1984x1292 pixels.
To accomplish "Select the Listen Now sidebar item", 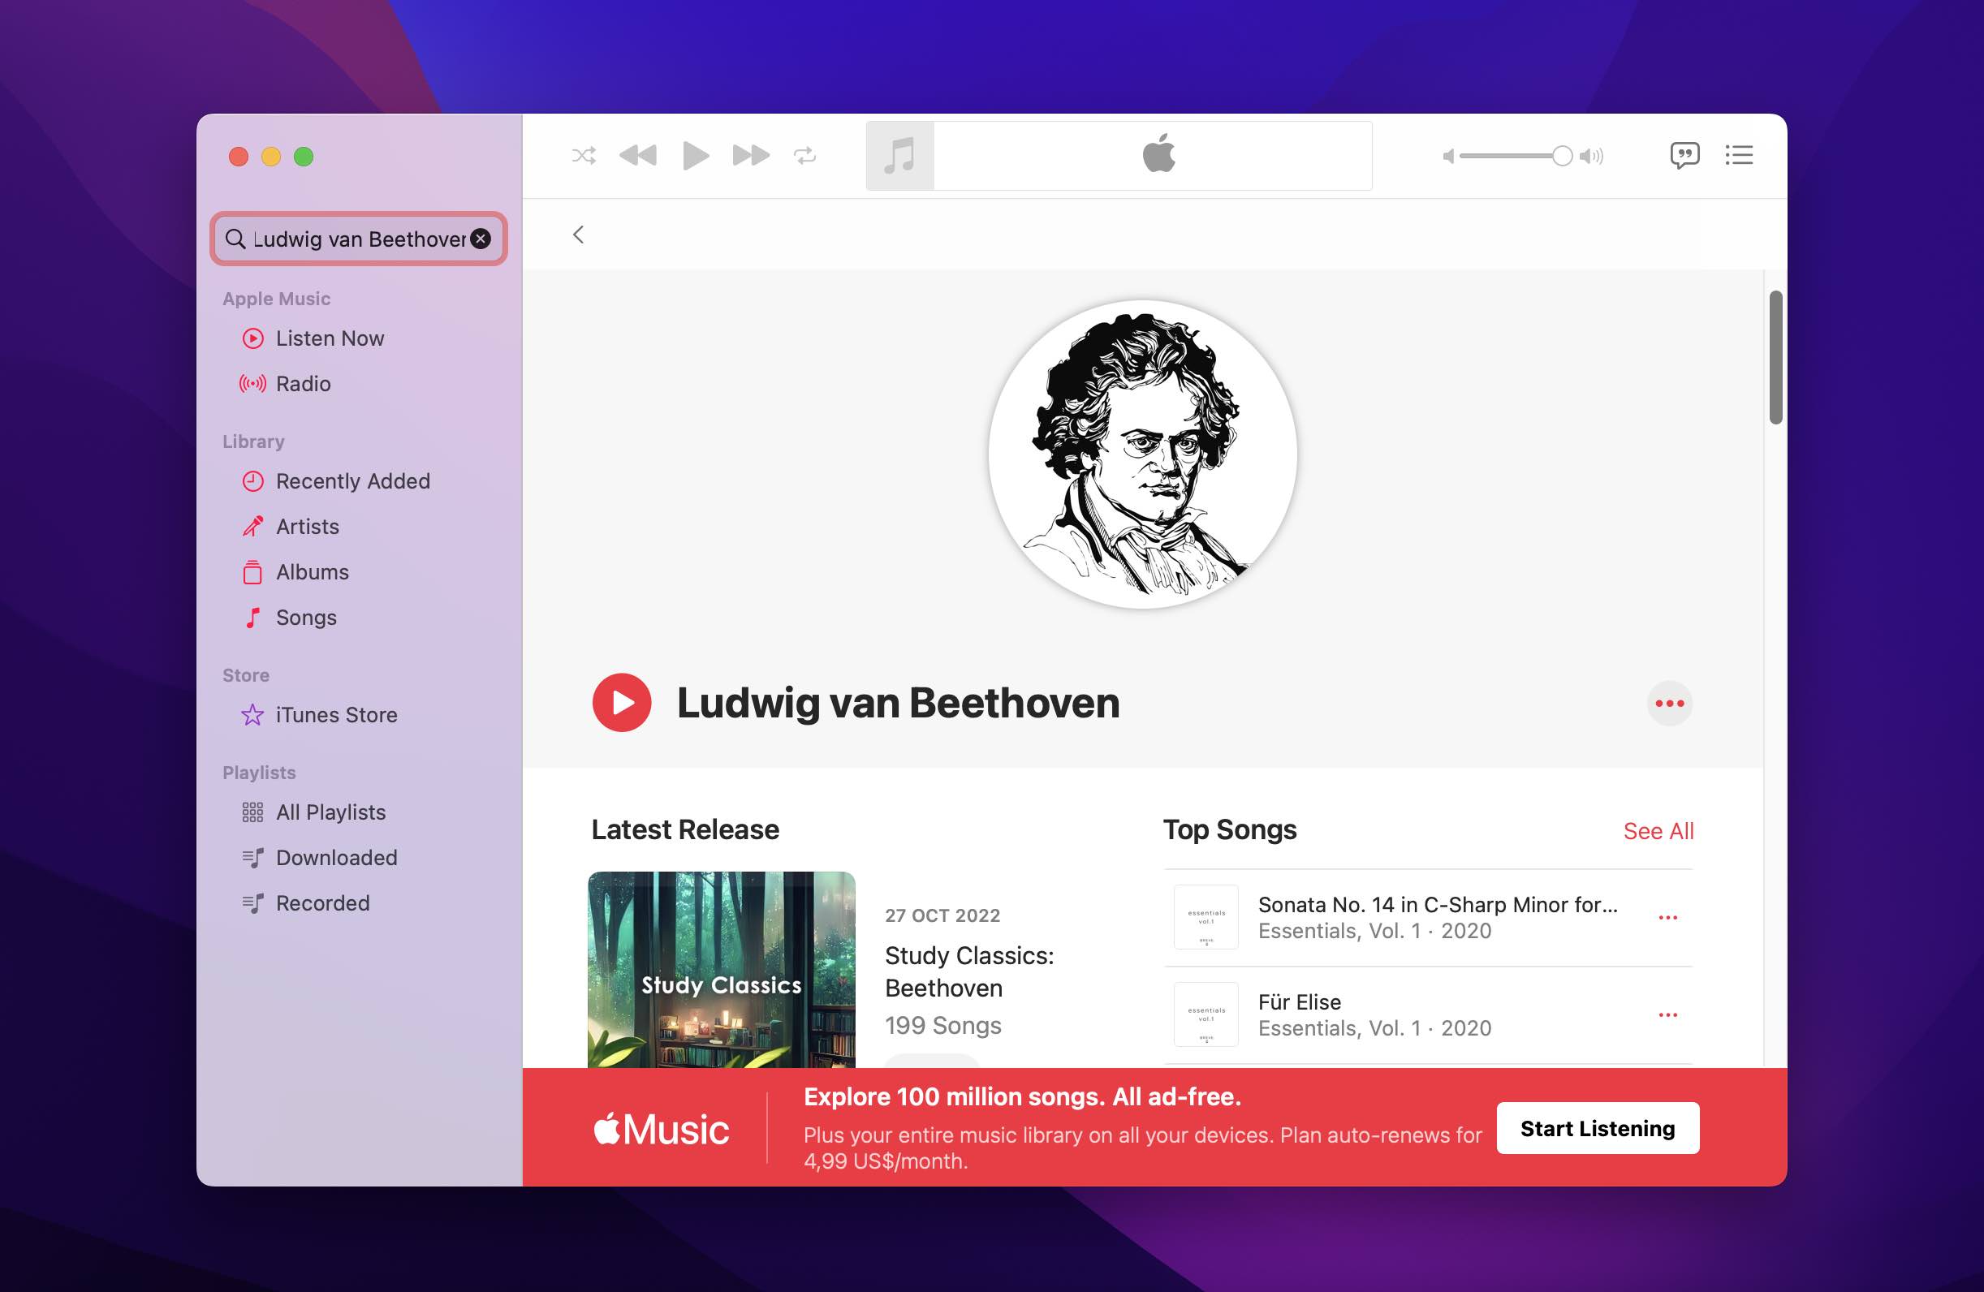I will point(330,337).
